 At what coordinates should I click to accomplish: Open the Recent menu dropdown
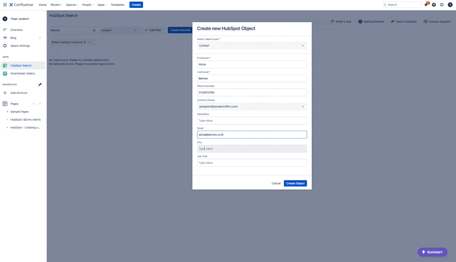tap(56, 5)
